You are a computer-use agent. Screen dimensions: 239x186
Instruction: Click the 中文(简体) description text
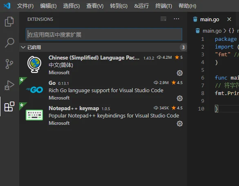click(61, 65)
